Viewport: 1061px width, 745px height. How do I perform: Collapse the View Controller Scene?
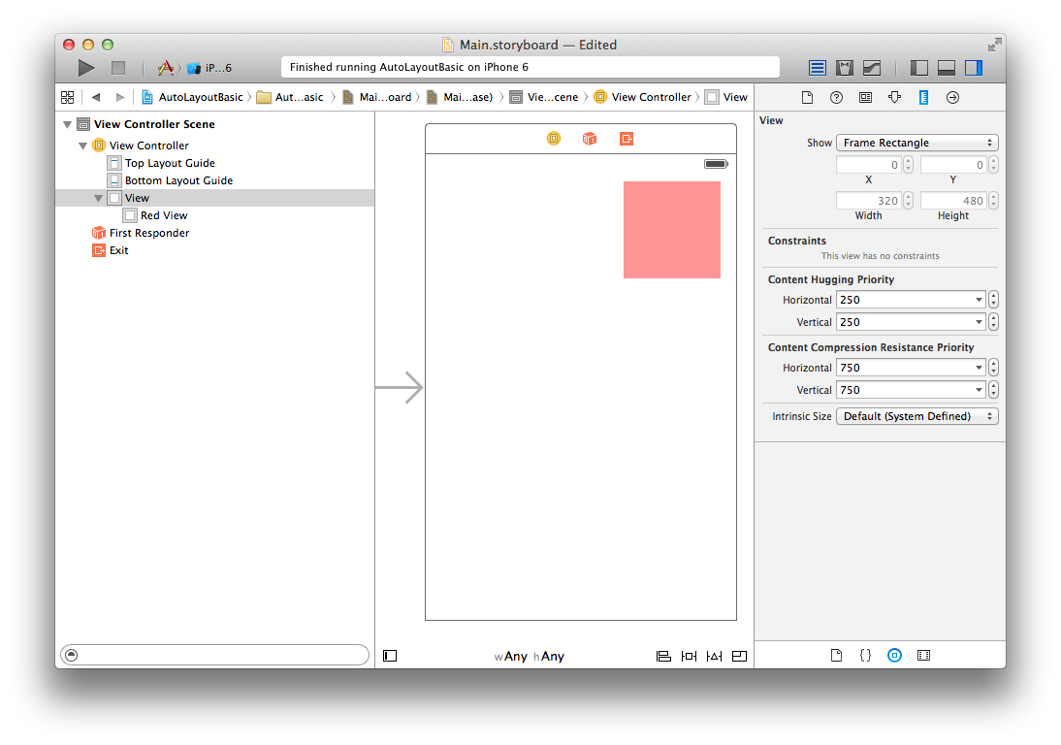coord(67,124)
